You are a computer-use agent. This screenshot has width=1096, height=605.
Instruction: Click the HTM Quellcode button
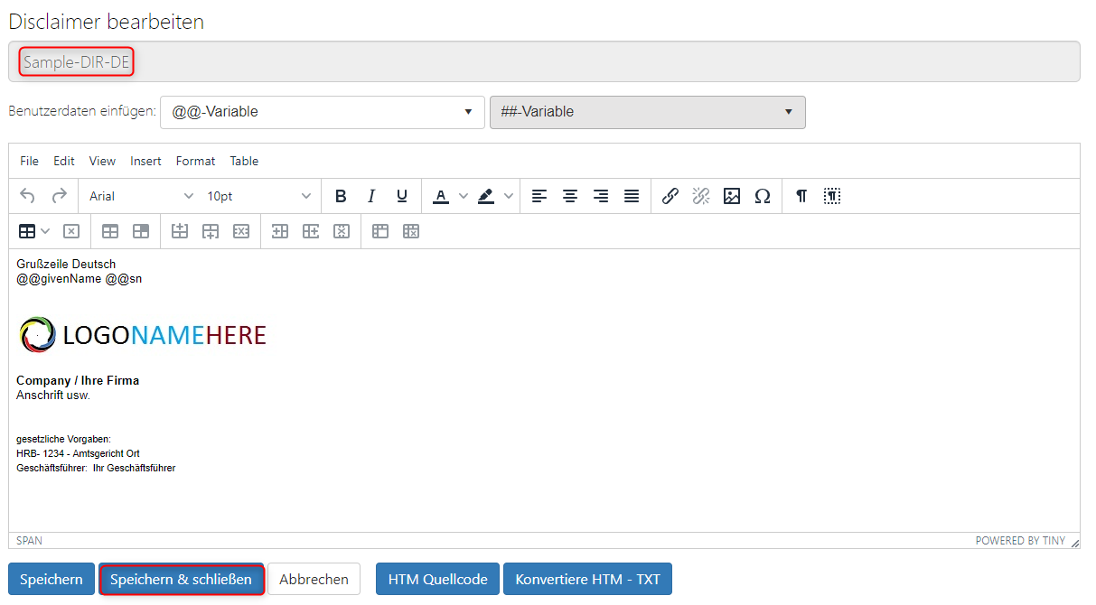437,579
